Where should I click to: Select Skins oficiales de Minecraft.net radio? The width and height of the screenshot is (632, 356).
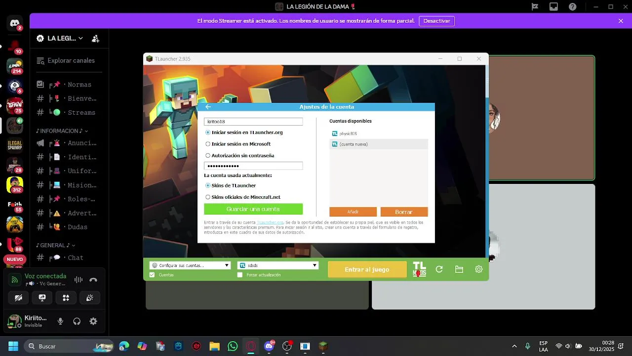click(x=208, y=197)
